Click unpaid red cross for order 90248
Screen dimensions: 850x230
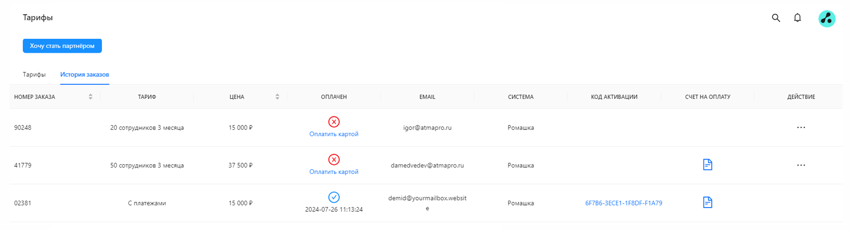pyautogui.click(x=334, y=122)
